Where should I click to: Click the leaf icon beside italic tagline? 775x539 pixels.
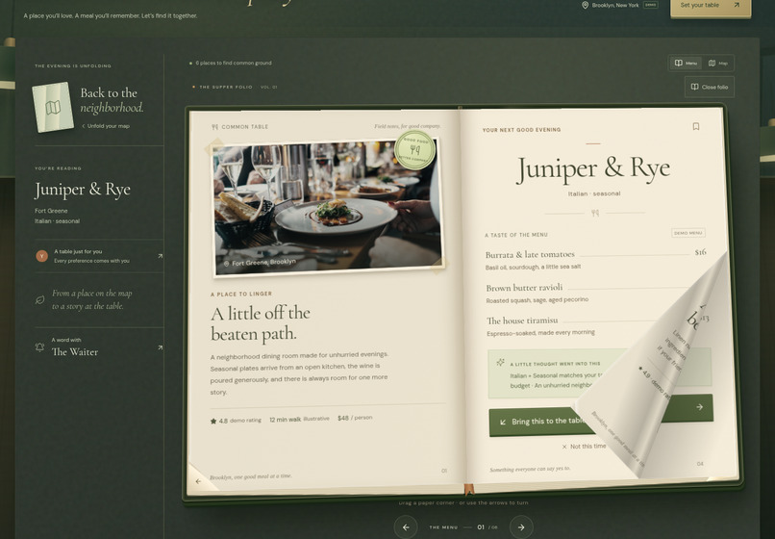pyautogui.click(x=40, y=300)
